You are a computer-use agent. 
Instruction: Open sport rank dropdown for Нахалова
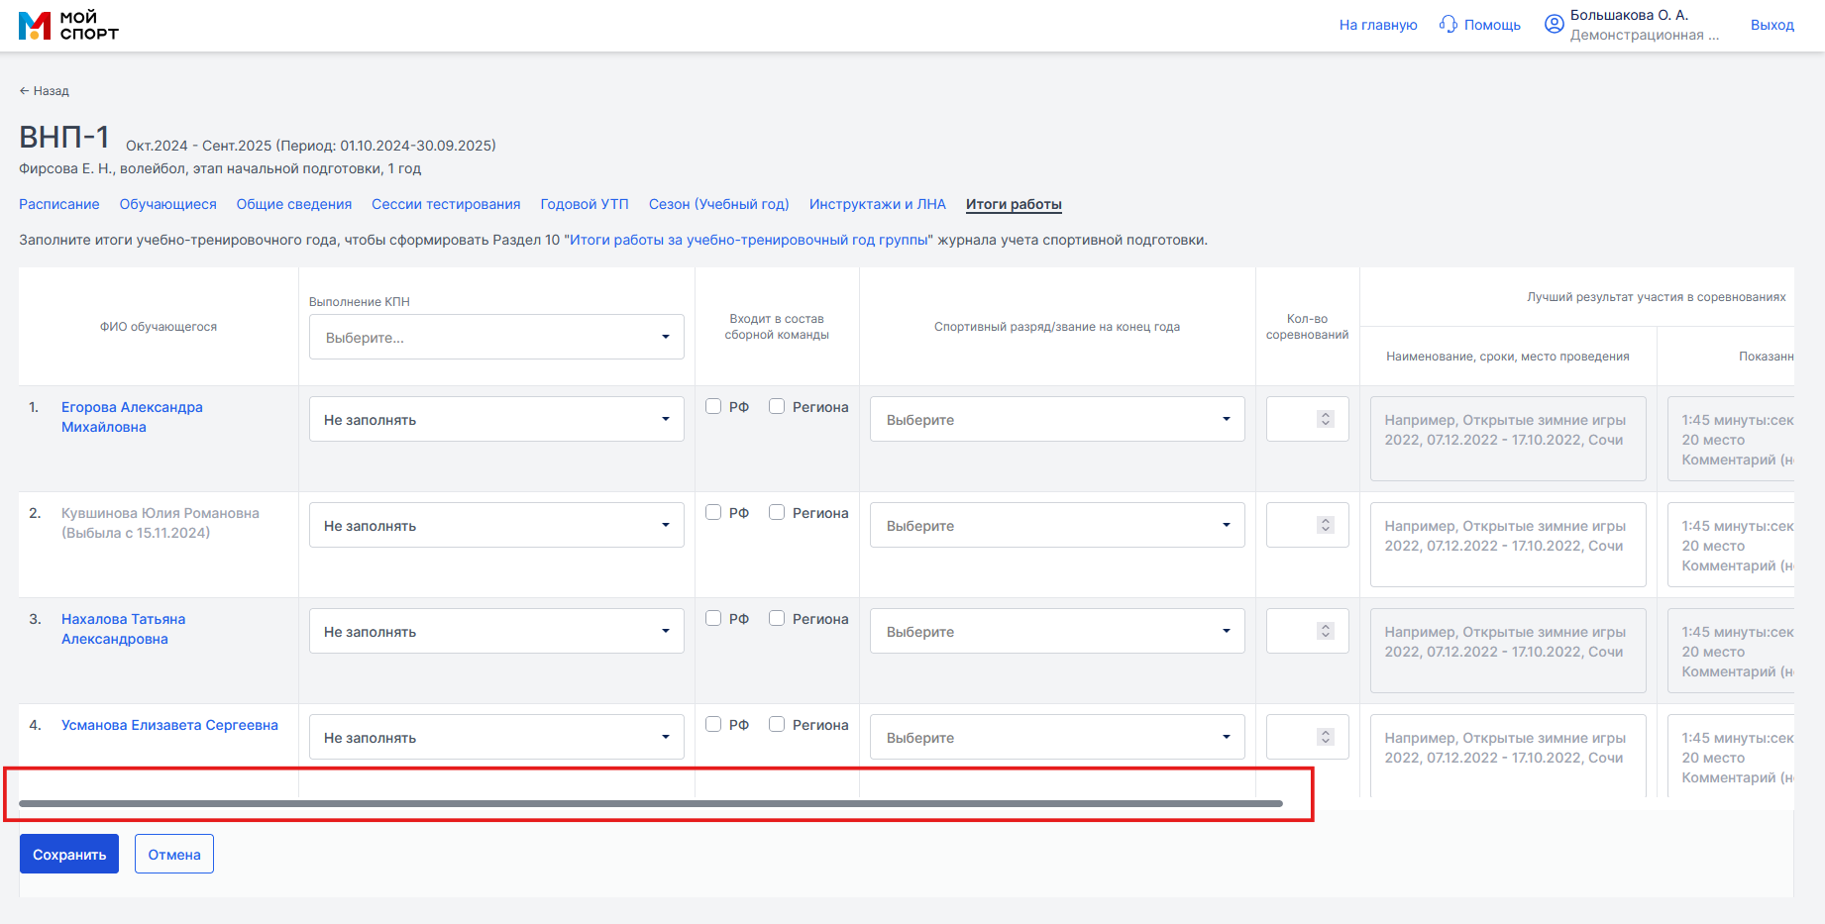(x=1057, y=631)
